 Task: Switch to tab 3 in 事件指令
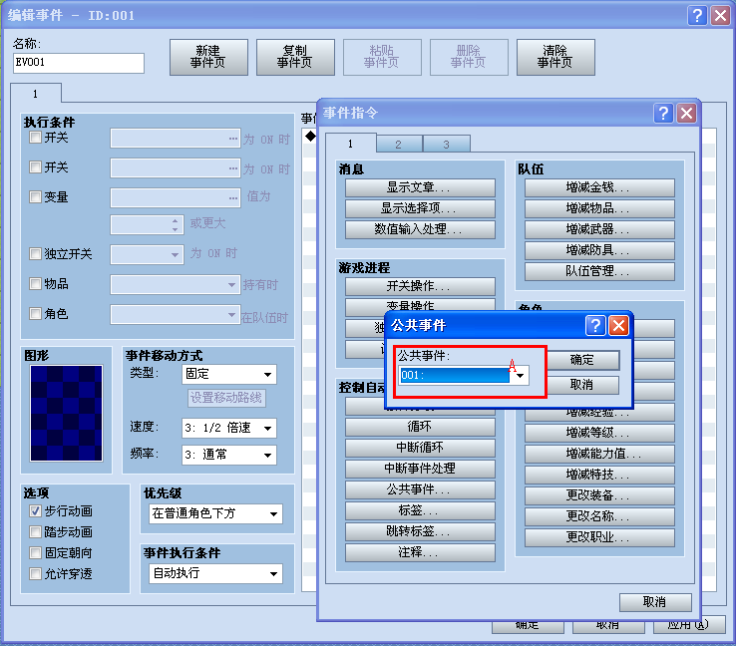[446, 144]
